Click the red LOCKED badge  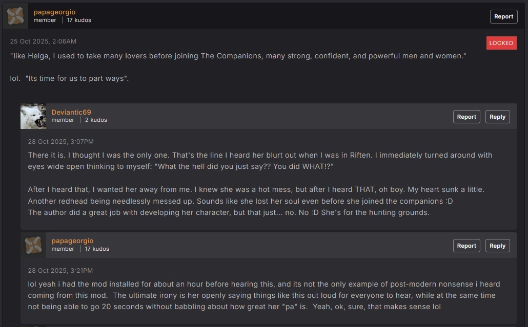point(501,43)
